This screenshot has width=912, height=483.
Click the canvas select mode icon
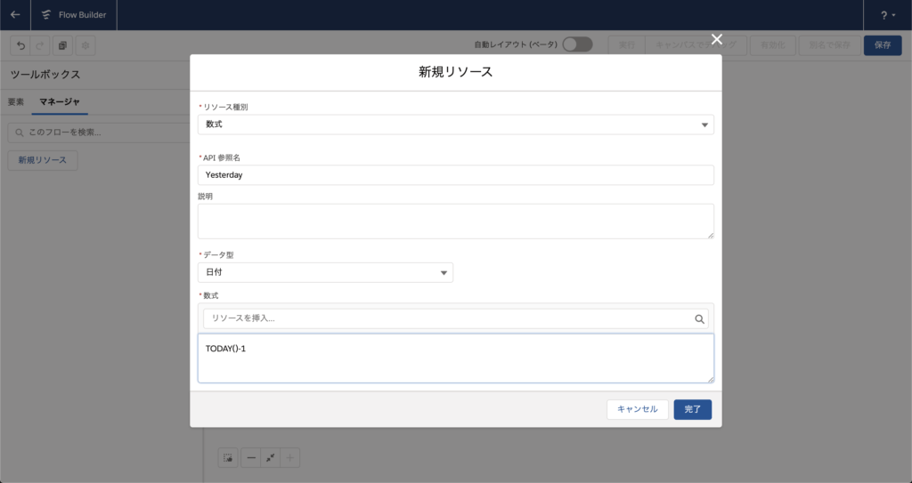228,458
